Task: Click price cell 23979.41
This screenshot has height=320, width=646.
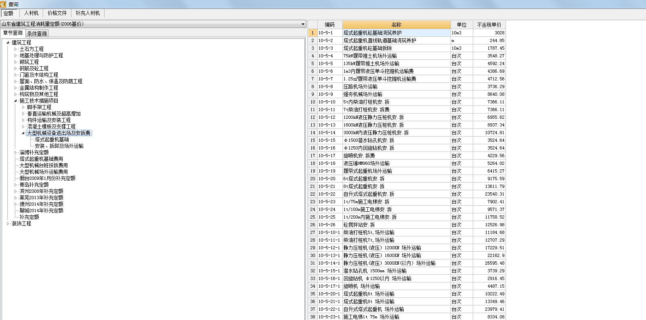Action: tap(489, 309)
